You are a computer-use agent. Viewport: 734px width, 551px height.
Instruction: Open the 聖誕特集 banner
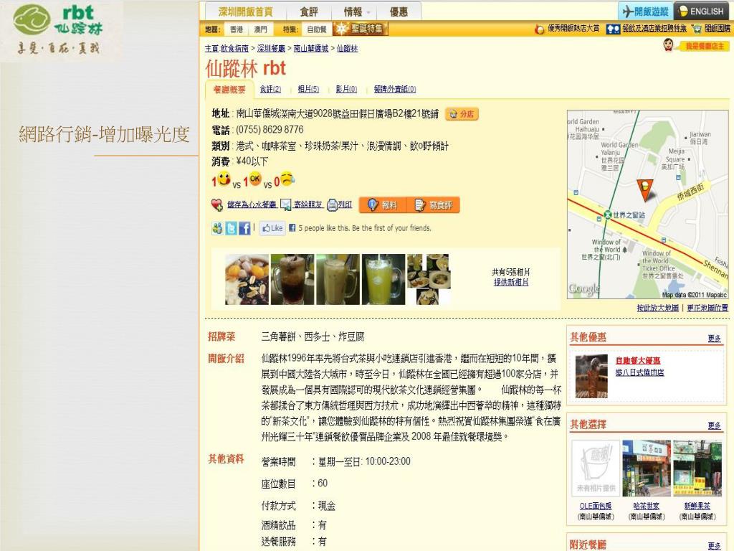[x=361, y=29]
